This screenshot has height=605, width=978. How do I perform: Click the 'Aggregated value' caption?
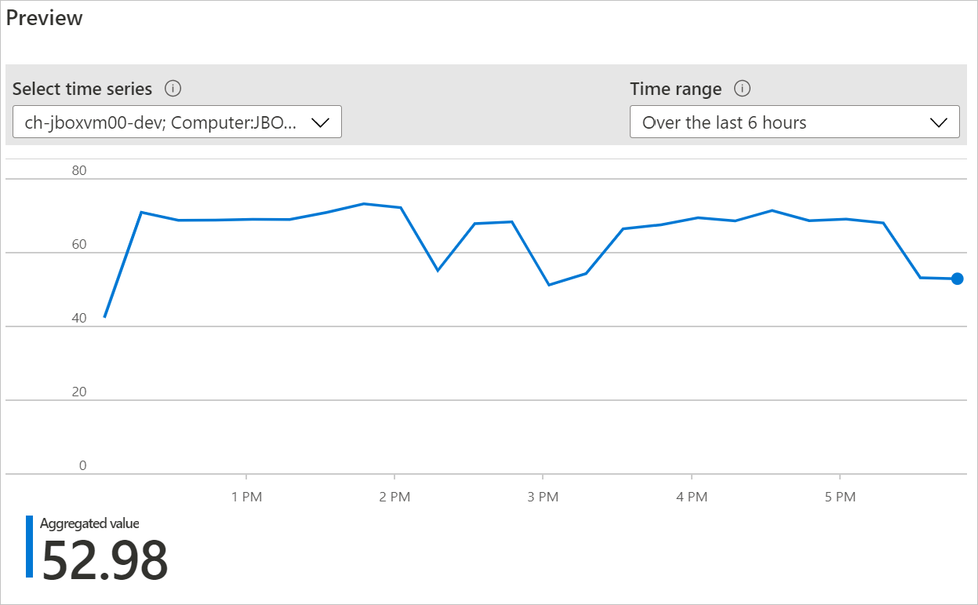89,523
